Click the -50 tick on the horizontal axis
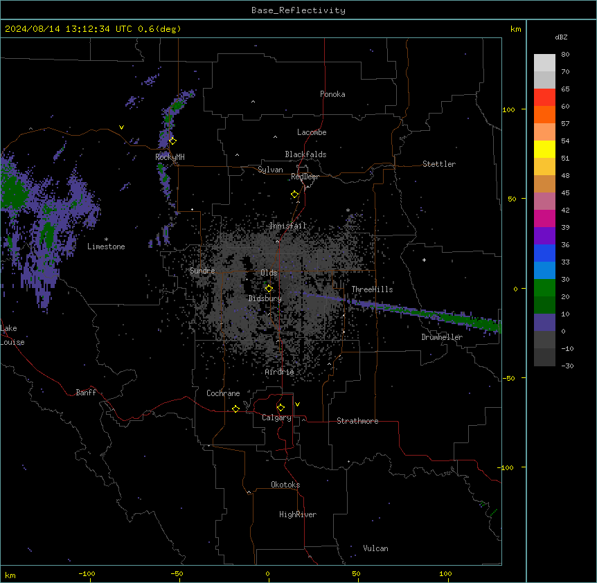597x583 pixels. pos(177,573)
